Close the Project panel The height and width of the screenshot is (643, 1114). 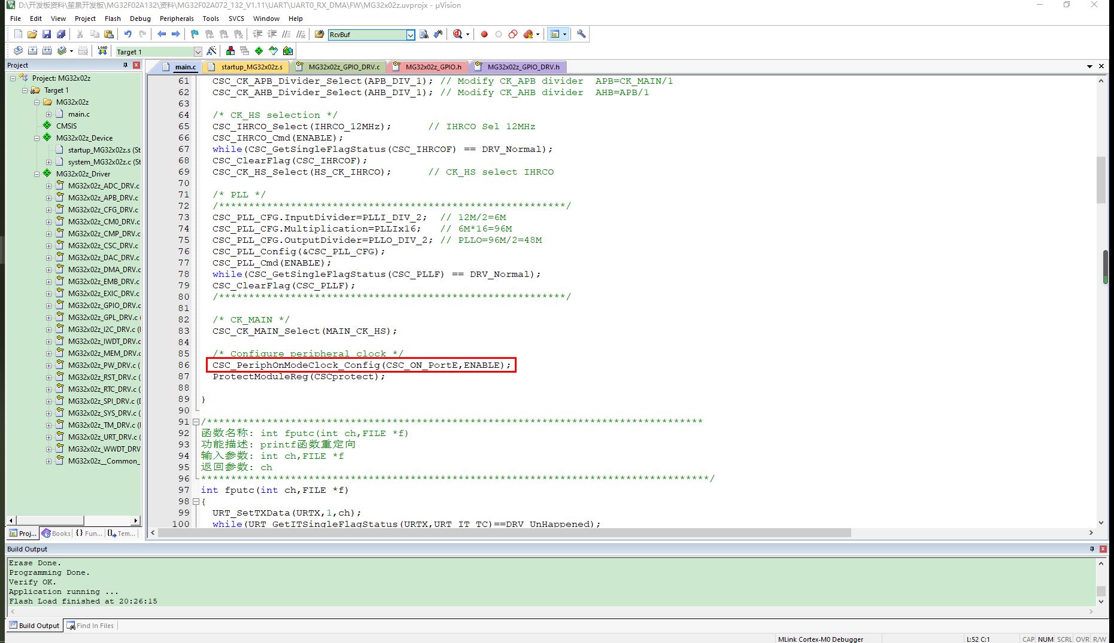point(136,65)
